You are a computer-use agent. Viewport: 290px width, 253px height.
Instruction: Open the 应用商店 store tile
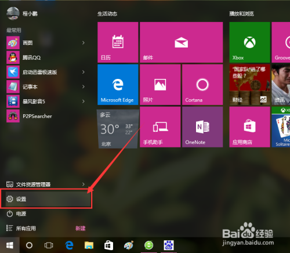249,127
